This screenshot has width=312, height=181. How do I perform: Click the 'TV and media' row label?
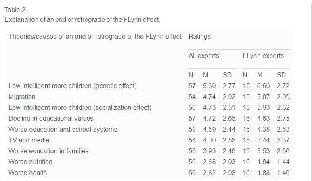(29, 140)
